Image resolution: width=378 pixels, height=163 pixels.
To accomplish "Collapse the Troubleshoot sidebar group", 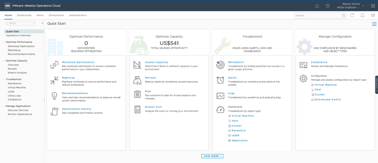I will [x=3, y=79].
